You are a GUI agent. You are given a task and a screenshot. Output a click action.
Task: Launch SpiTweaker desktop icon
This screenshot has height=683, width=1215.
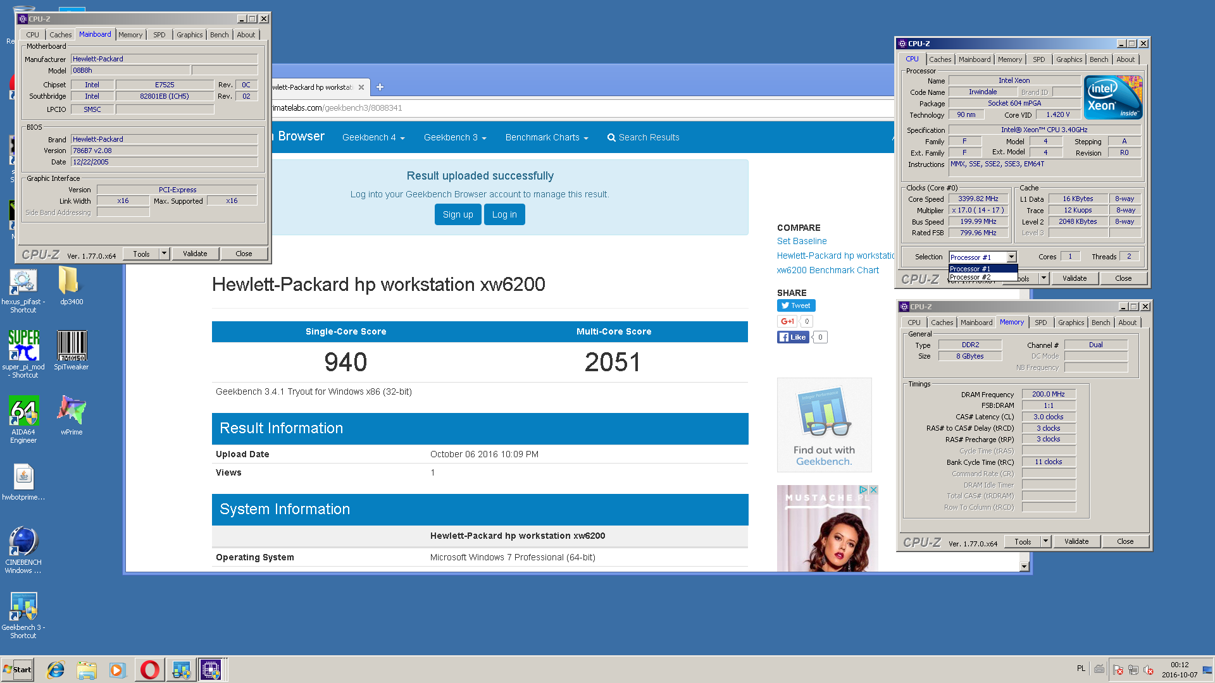(x=72, y=350)
